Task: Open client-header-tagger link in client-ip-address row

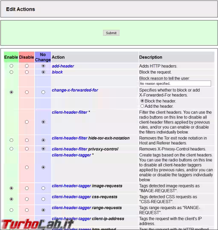Action: (x=71, y=218)
